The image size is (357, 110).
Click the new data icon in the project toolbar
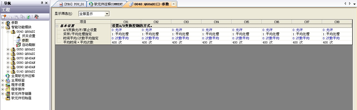coord(4,17)
